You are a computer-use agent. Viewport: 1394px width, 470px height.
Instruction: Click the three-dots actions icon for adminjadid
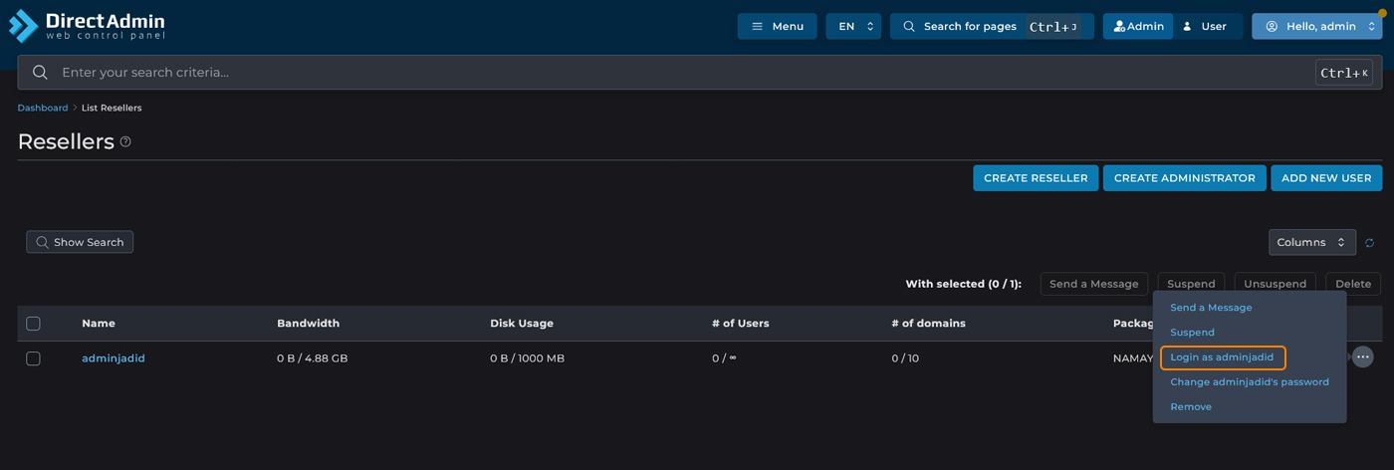click(1362, 357)
